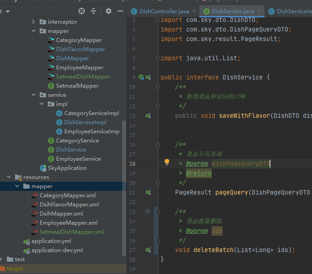This screenshot has height=274, width=312.
Task: Select SetmealDishMapper.xml in resources mapper
Action: [x=72, y=232]
